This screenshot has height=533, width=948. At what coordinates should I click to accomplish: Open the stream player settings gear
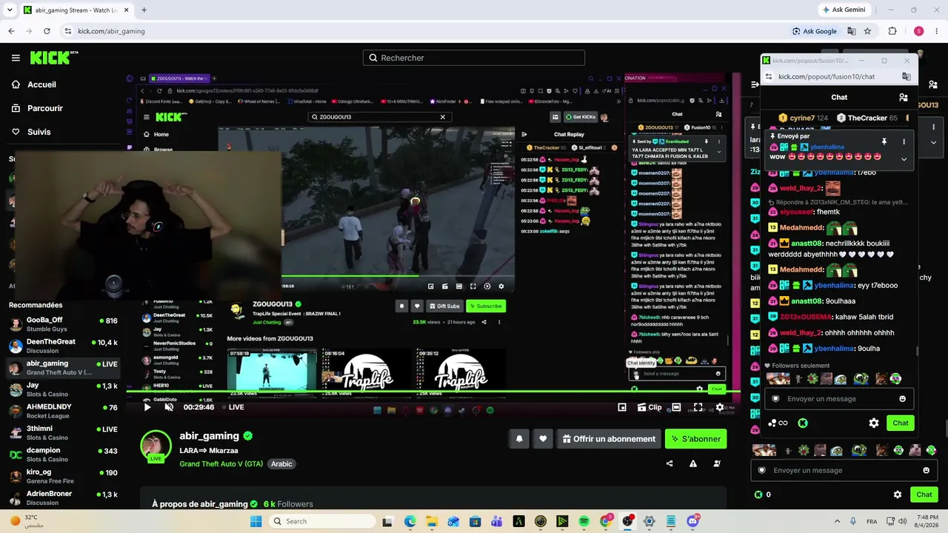coord(720,407)
